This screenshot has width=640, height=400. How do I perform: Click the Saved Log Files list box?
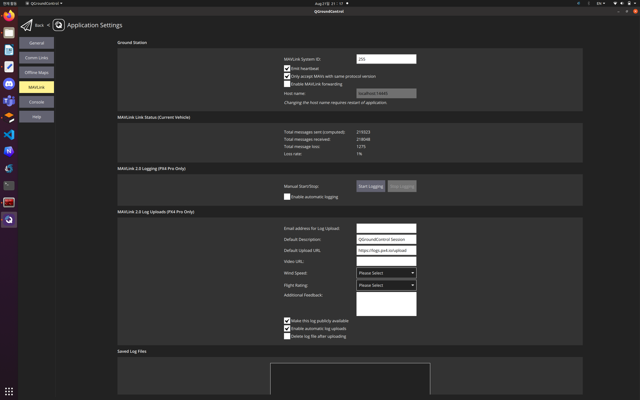(350, 379)
